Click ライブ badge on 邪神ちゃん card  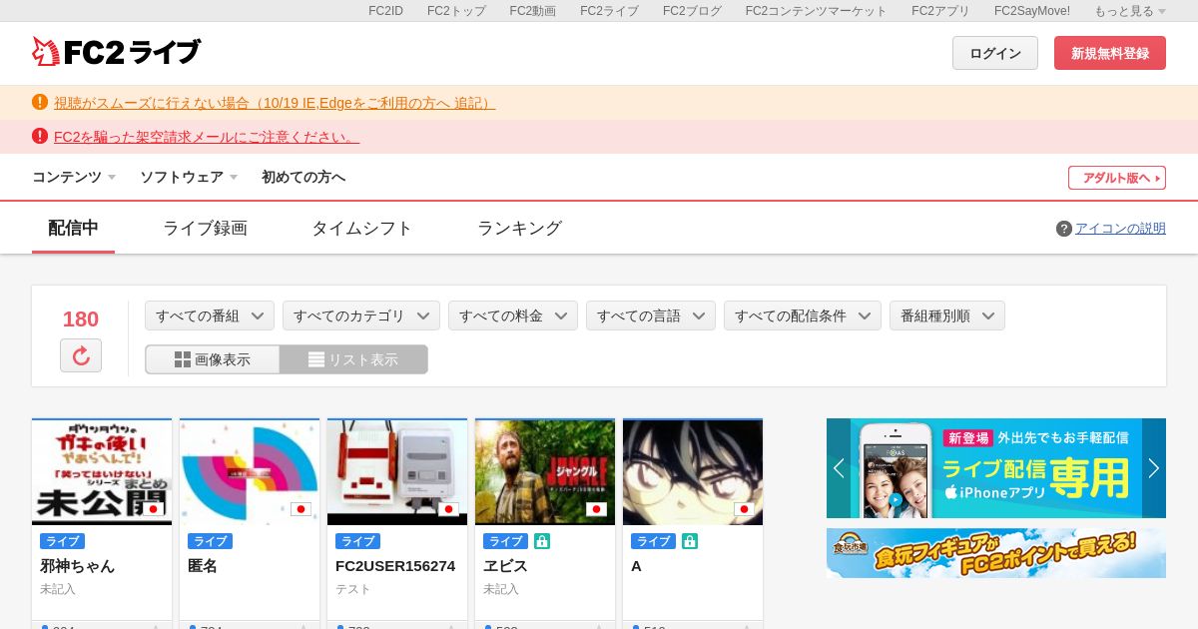(62, 541)
